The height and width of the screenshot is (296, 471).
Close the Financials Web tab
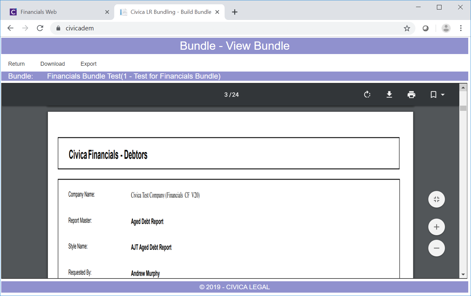pos(107,12)
